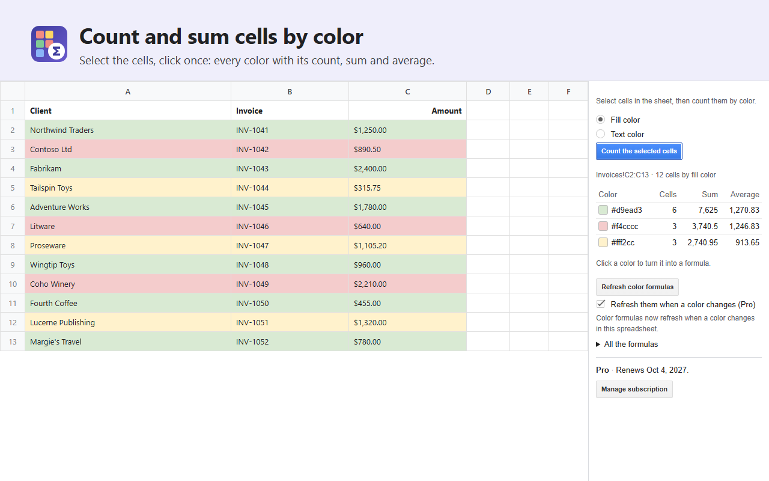Click amount cell $1,105.20
This screenshot has height=481, width=769.
[407, 245]
